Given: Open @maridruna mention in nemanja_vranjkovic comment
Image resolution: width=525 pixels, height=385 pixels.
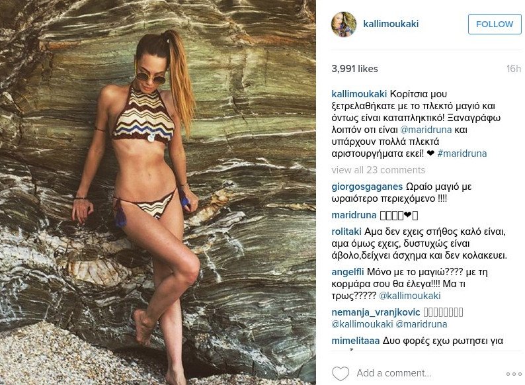Looking at the screenshot, I should coord(421,324).
